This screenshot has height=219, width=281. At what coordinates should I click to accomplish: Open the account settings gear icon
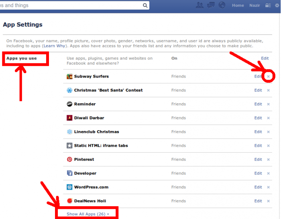[277, 5]
